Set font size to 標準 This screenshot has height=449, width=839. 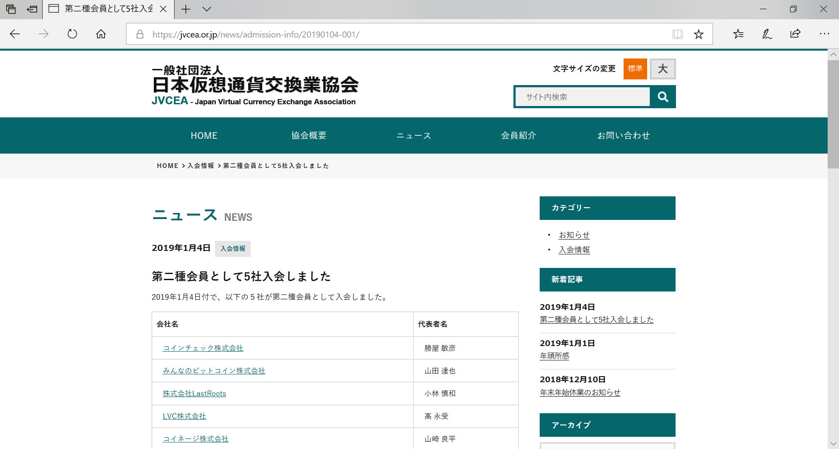[635, 69]
